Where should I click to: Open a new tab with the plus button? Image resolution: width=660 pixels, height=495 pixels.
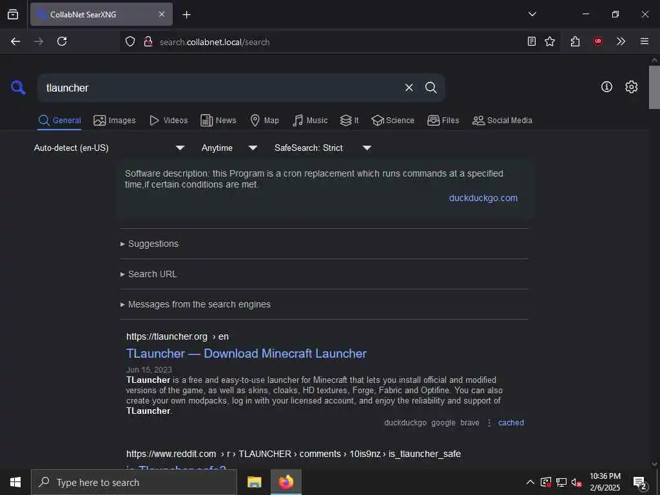[x=186, y=15]
